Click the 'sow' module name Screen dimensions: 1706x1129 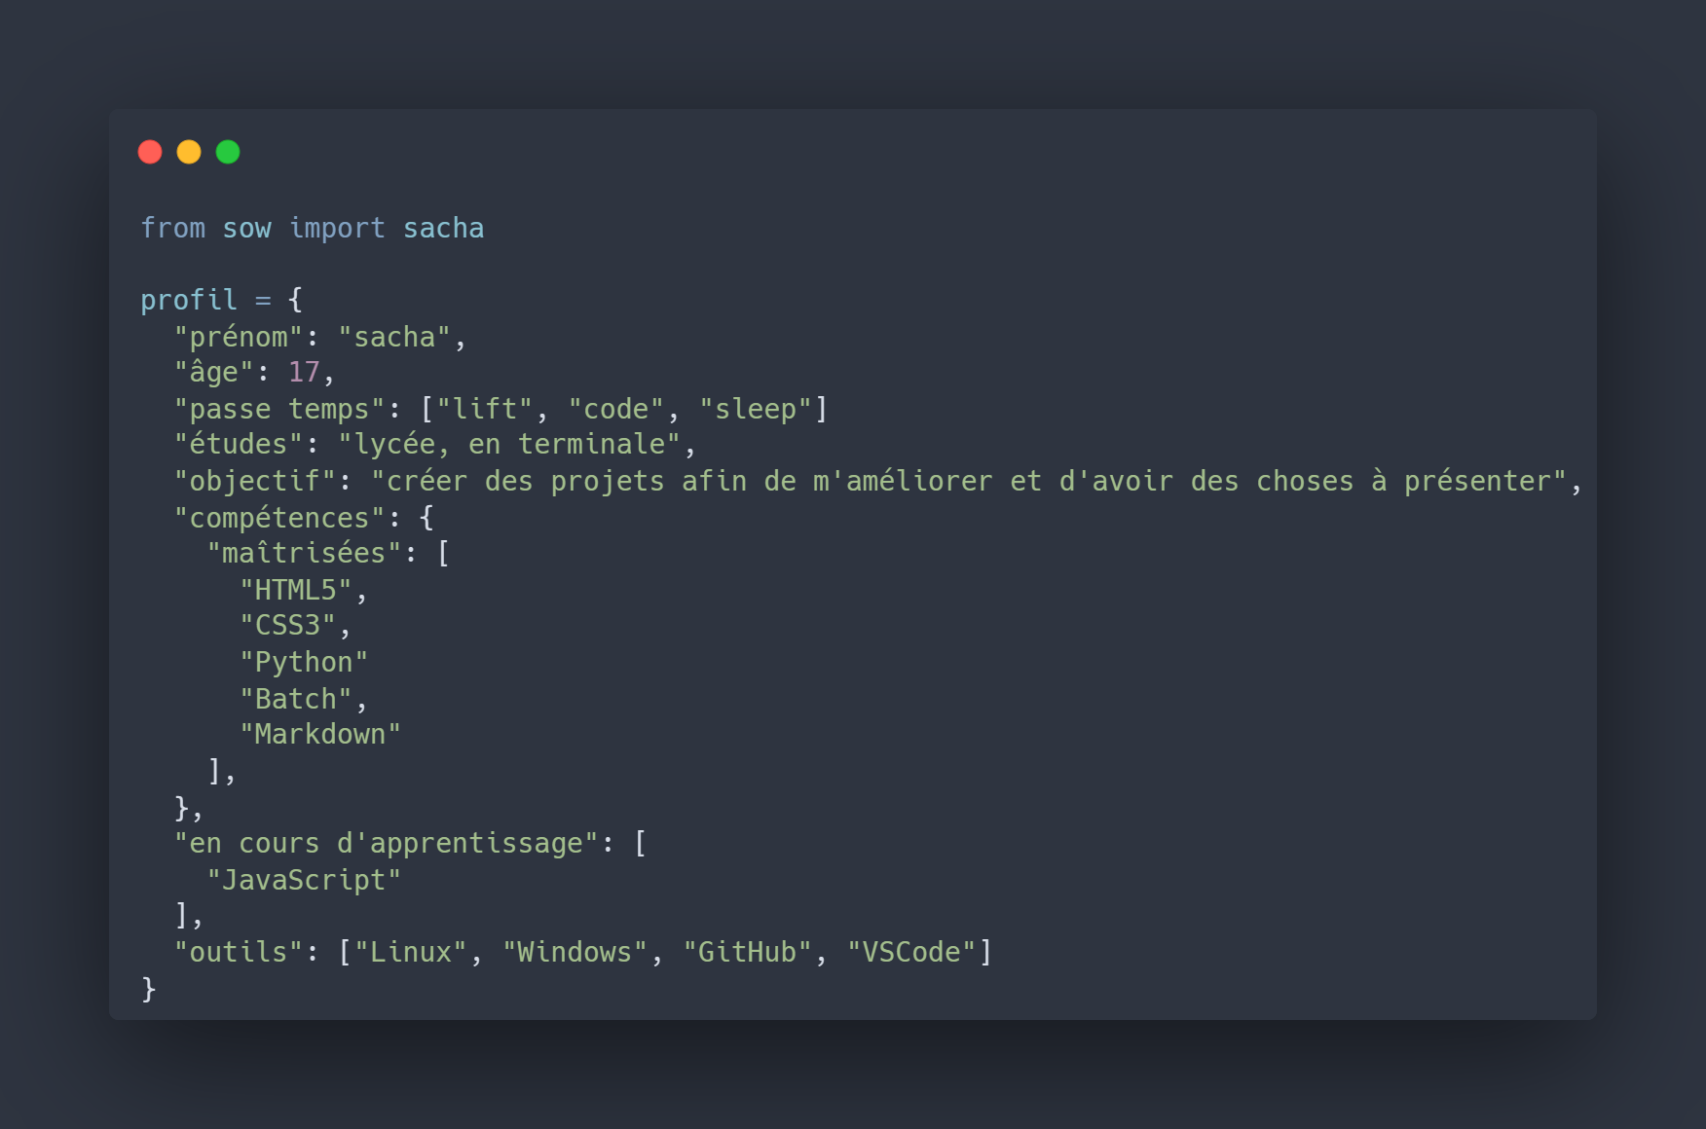[246, 228]
